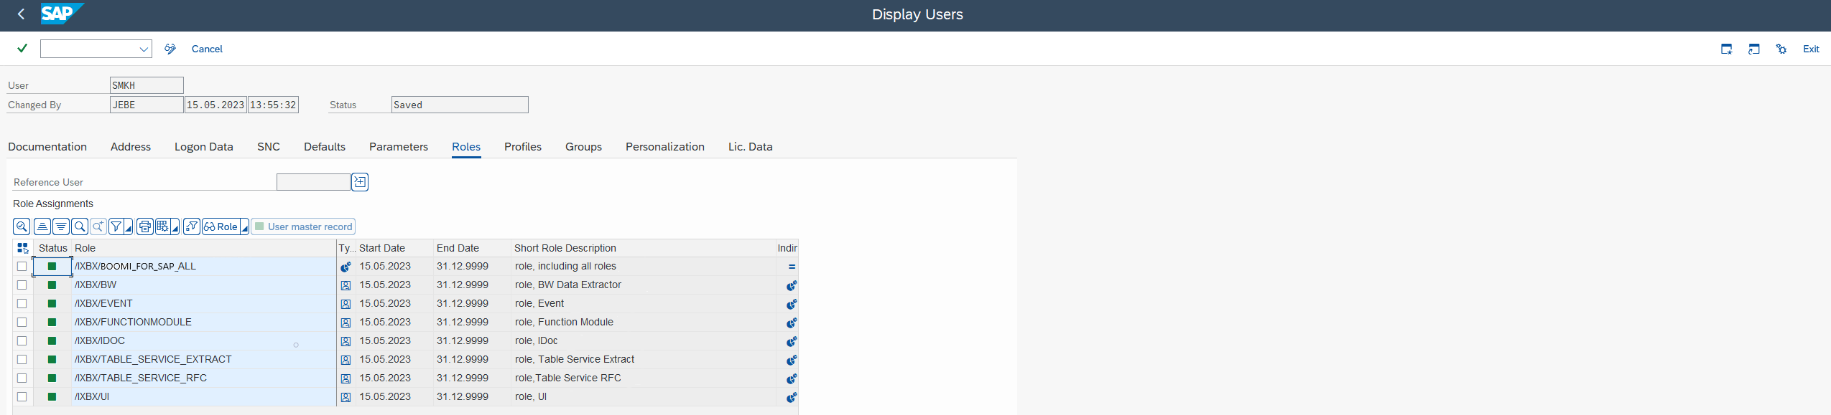Sort roles in ascending order
Screen dimensions: 1831x415
click(x=42, y=226)
